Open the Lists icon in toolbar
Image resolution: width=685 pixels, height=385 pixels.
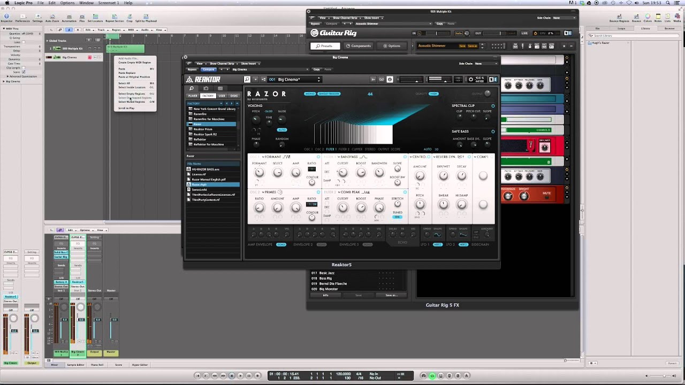coord(668,17)
